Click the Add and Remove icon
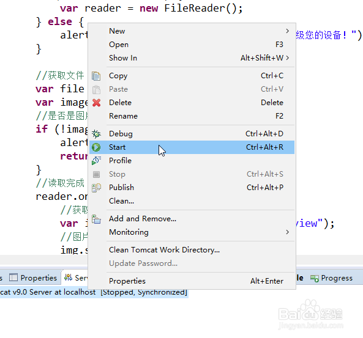Screen dimensions: 363x338 pyautogui.click(x=96, y=219)
